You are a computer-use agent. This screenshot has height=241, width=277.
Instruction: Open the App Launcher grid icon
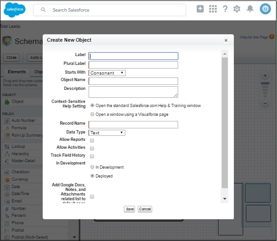(x=213, y=9)
